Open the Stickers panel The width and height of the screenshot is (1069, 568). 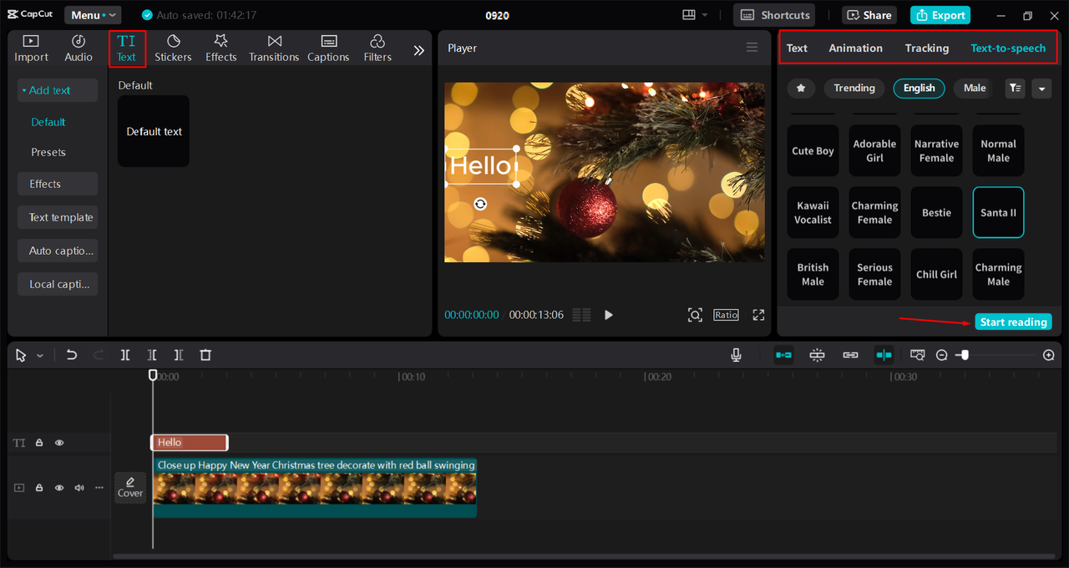(173, 48)
